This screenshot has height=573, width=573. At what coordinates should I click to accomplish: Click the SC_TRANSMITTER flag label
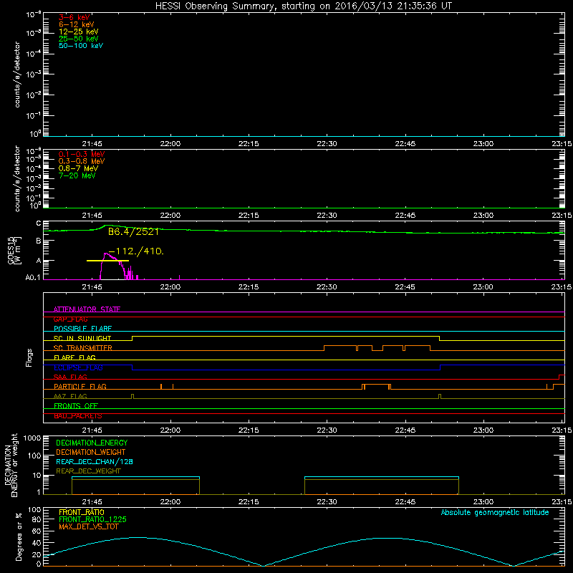coord(82,348)
